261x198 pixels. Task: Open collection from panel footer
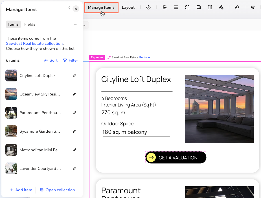point(58,190)
